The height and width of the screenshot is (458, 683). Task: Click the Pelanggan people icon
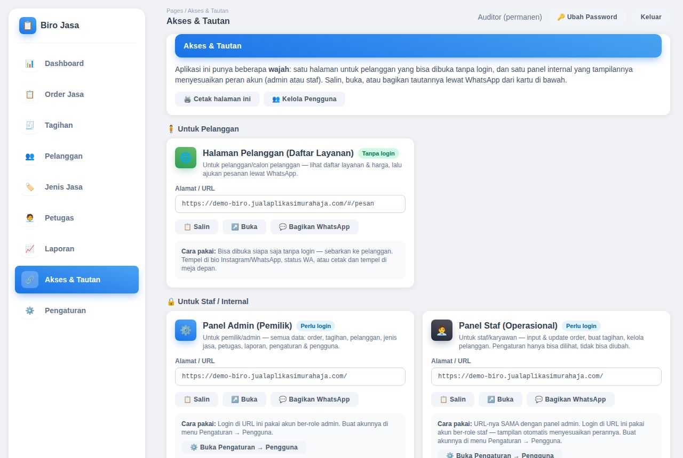(x=30, y=156)
